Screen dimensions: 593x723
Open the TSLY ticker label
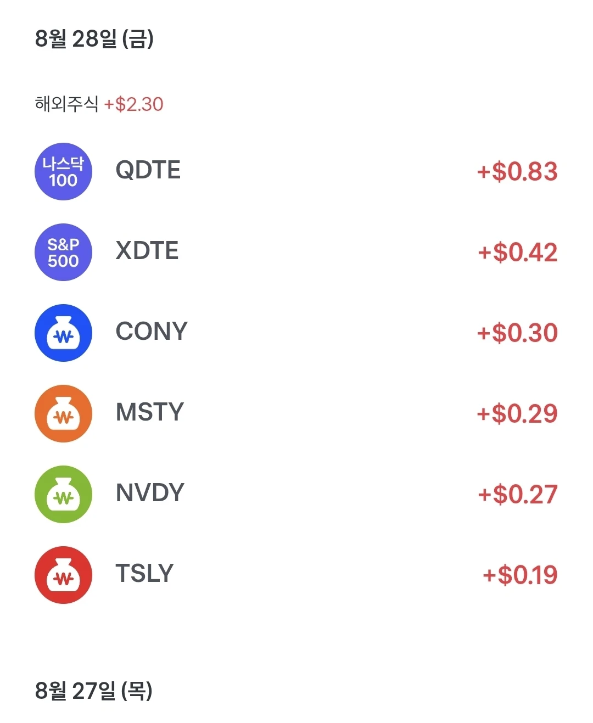pos(144,574)
